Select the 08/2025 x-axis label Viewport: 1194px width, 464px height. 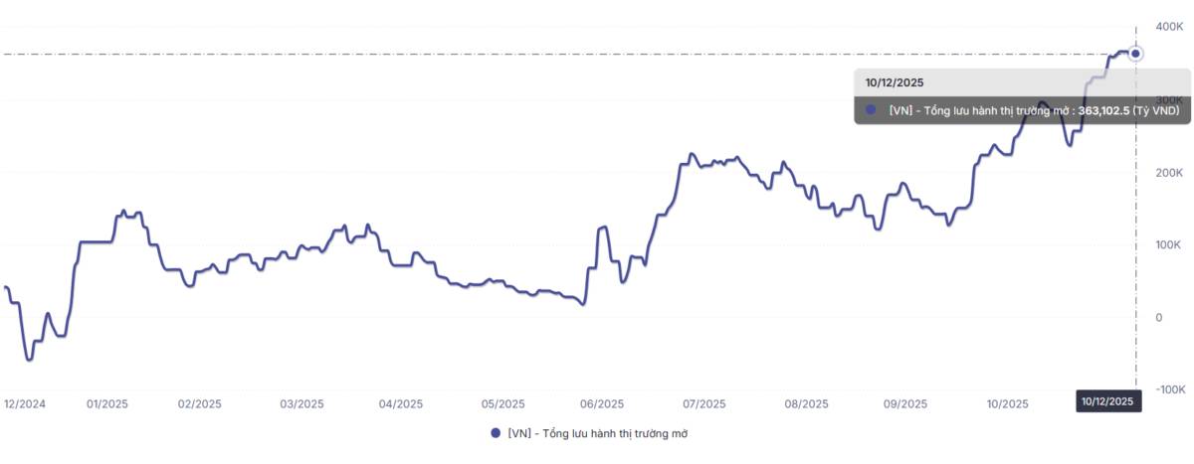click(x=806, y=404)
